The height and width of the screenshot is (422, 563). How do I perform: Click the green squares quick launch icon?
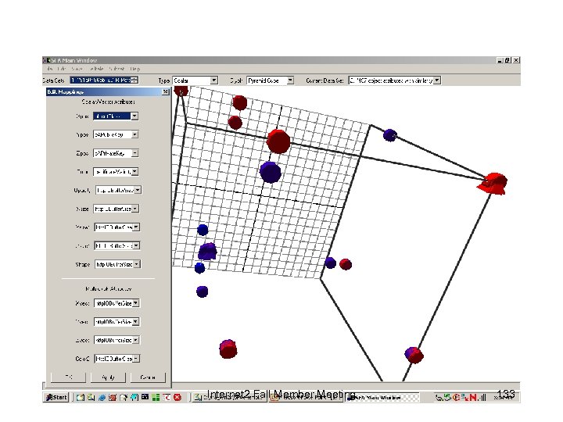[x=156, y=397]
